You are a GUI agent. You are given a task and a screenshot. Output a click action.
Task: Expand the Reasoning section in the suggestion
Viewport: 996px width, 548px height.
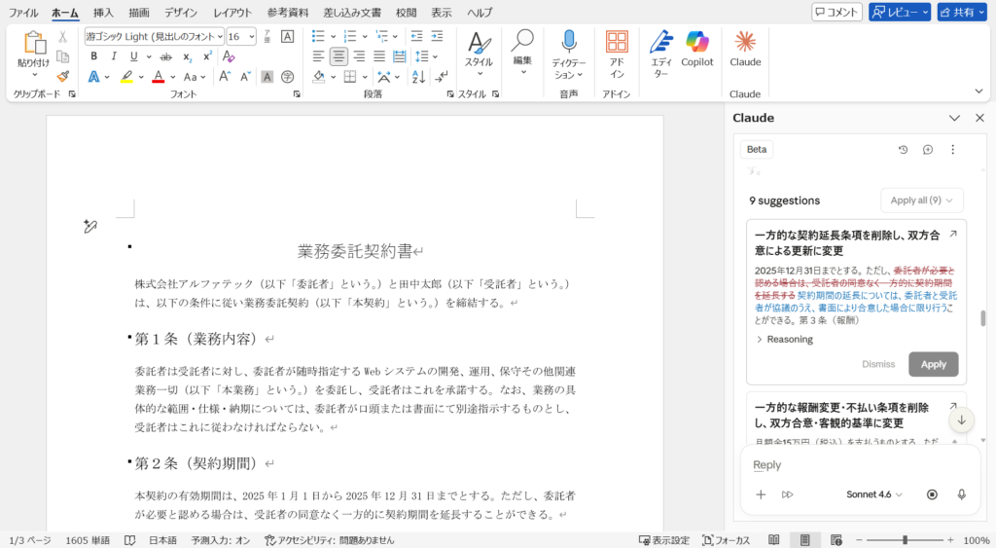784,340
